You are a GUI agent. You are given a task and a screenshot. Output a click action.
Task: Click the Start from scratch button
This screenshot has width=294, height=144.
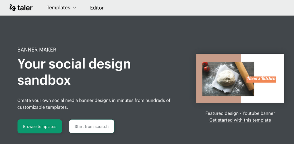click(x=92, y=127)
